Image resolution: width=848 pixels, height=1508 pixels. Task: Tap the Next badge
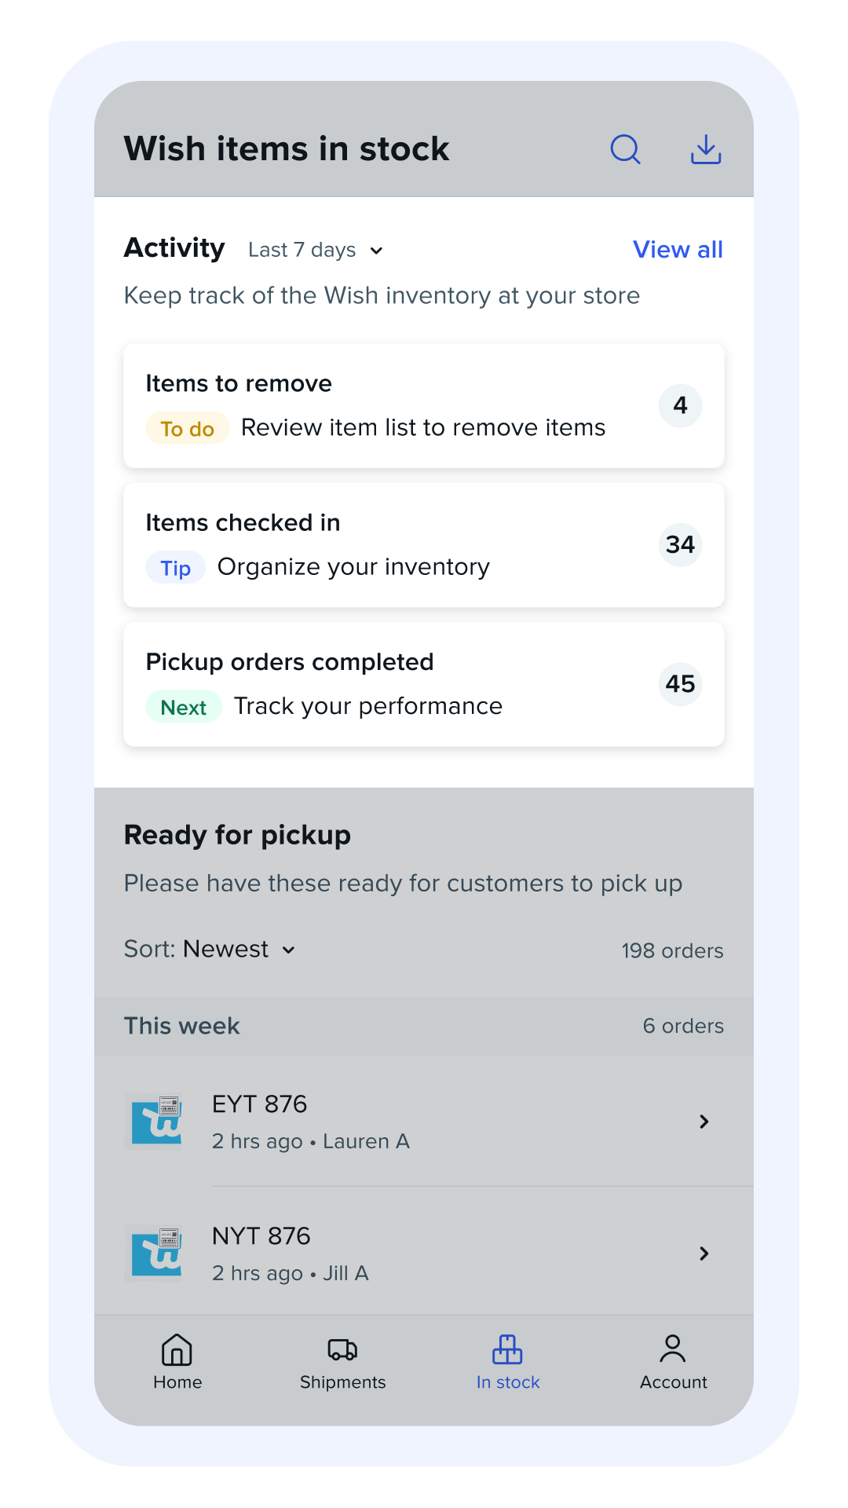tap(184, 708)
